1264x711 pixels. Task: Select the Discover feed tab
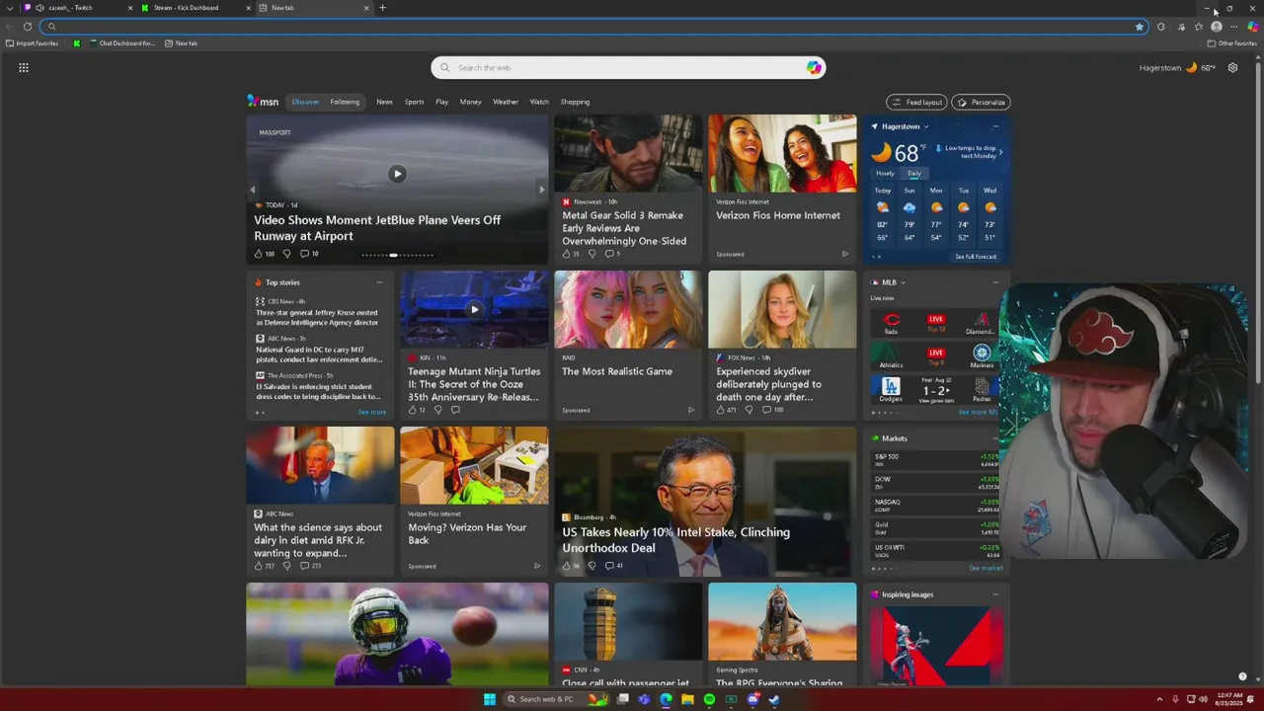pos(305,102)
